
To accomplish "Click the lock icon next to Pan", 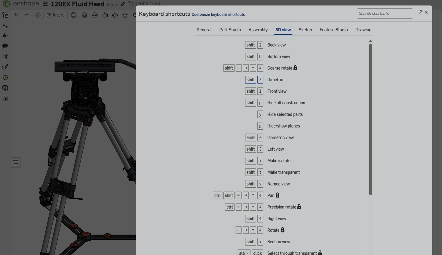I will pyautogui.click(x=278, y=195).
